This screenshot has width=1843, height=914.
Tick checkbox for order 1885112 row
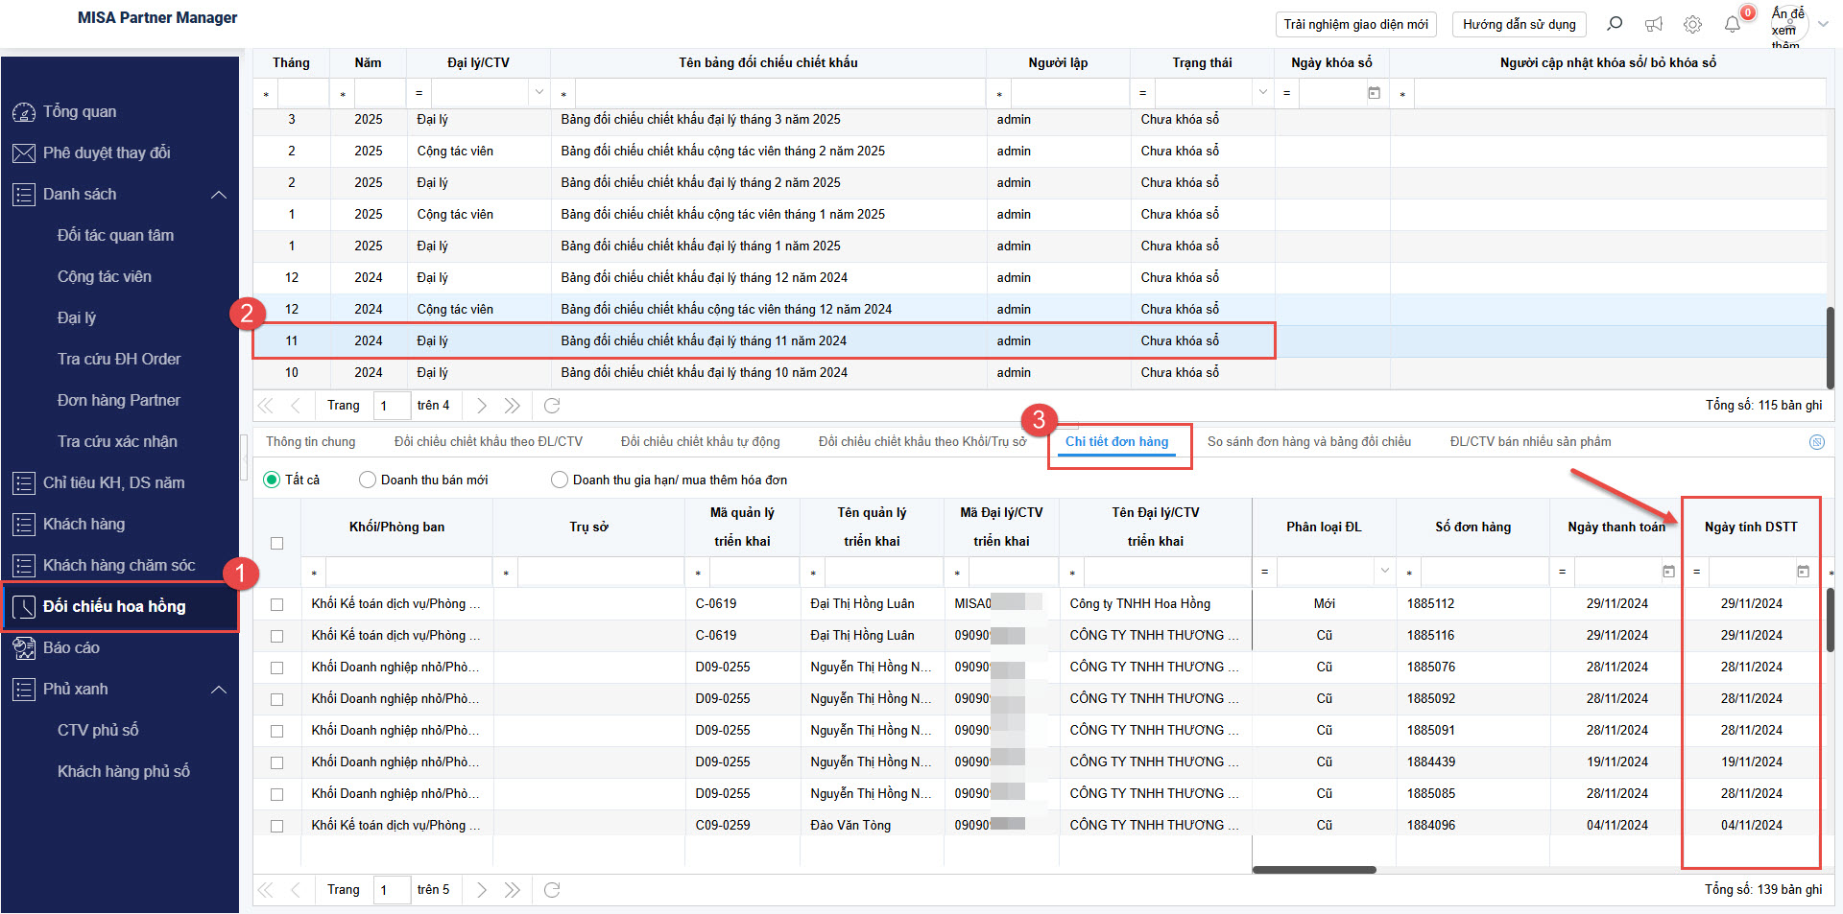click(x=277, y=604)
